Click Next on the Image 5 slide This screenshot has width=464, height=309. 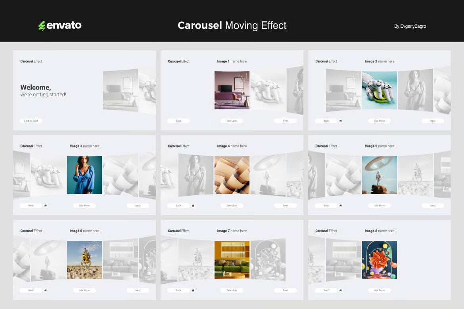point(433,205)
